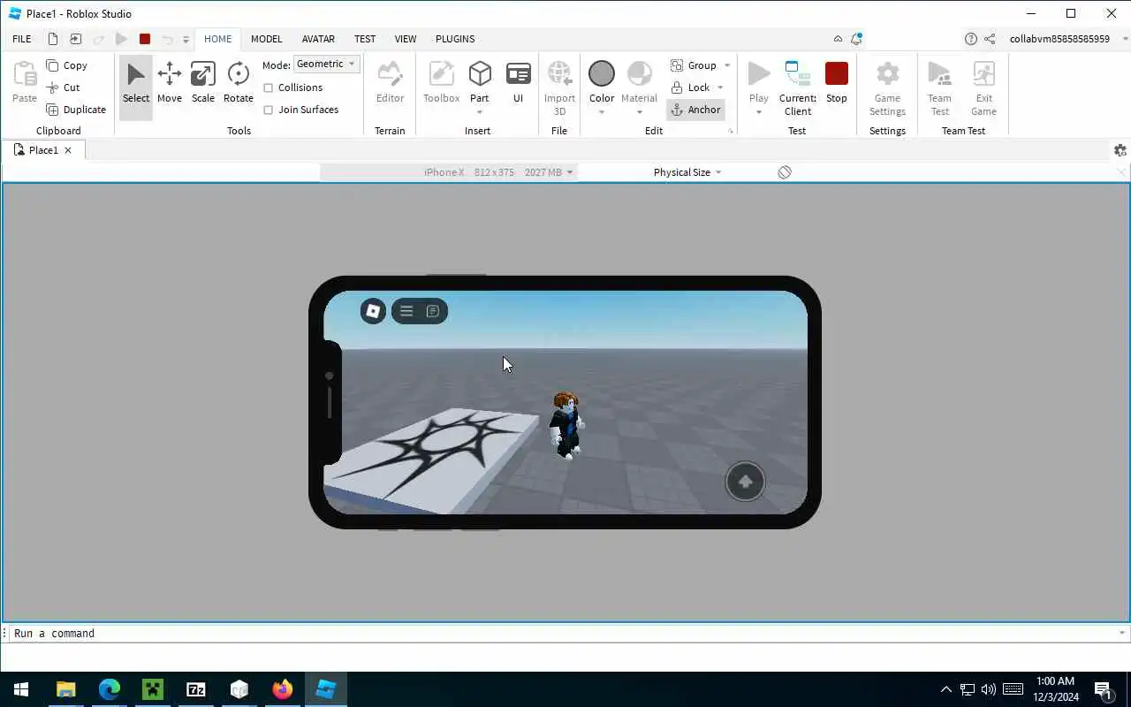Tap the mobile jump button

coord(745,482)
